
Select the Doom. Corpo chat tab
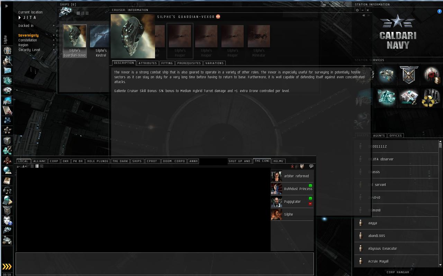click(174, 161)
